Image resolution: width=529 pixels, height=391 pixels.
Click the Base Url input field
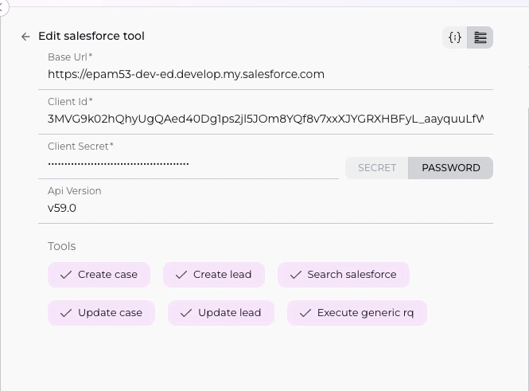click(266, 74)
